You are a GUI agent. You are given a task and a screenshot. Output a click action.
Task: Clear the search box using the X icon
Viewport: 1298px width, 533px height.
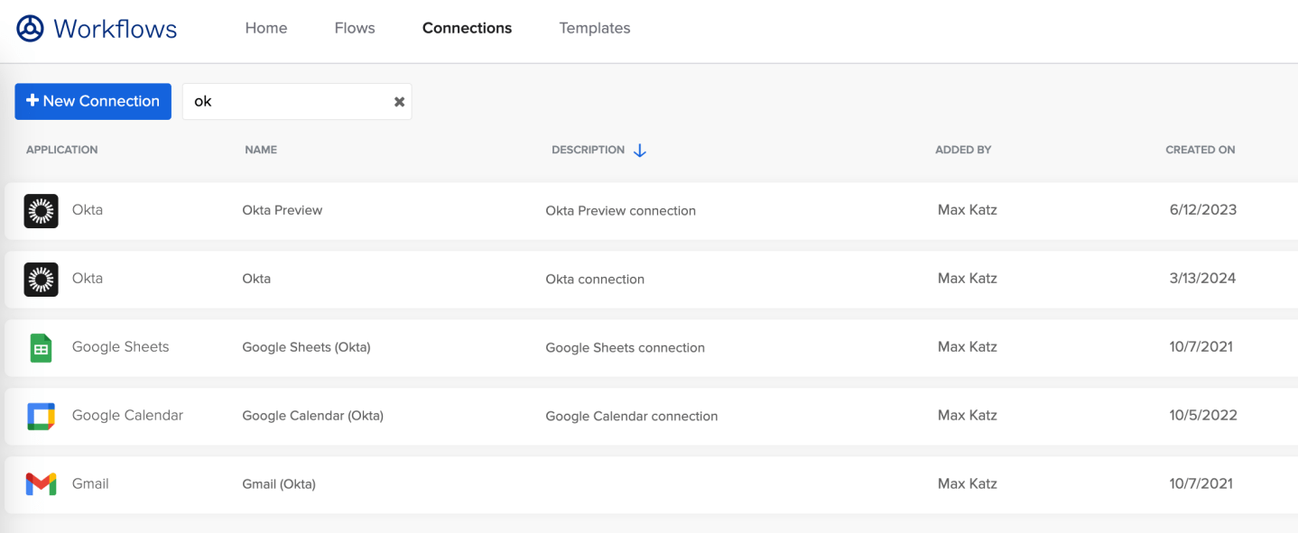click(x=399, y=101)
